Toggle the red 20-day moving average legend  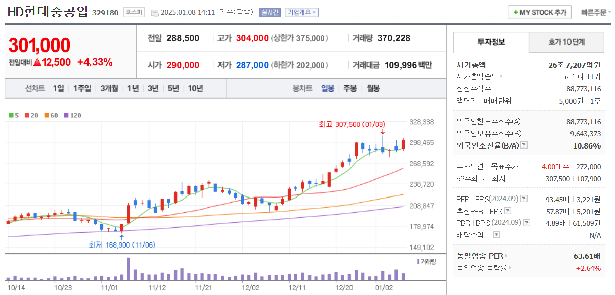[26, 115]
